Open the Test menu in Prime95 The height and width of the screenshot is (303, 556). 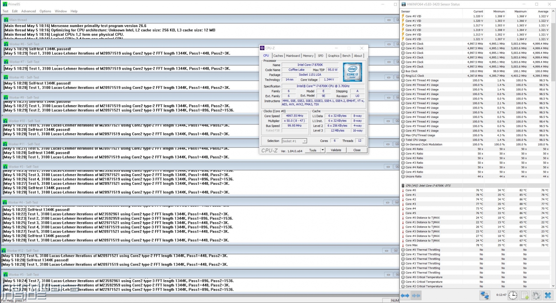coord(6,11)
